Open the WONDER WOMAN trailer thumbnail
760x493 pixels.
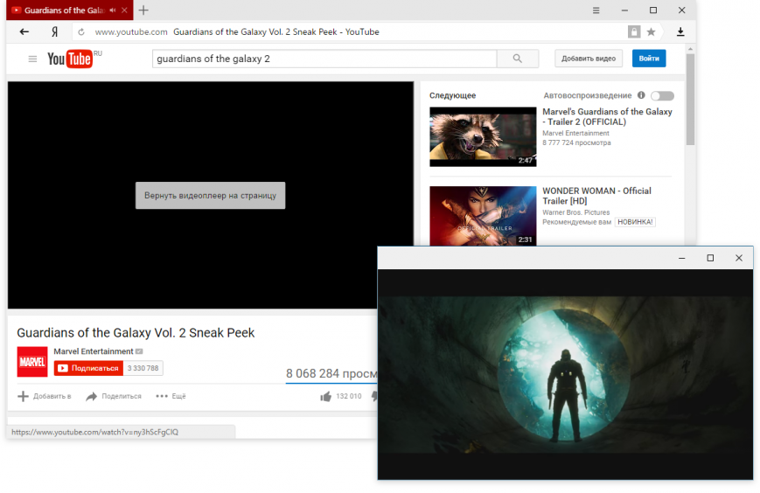pyautogui.click(x=483, y=216)
